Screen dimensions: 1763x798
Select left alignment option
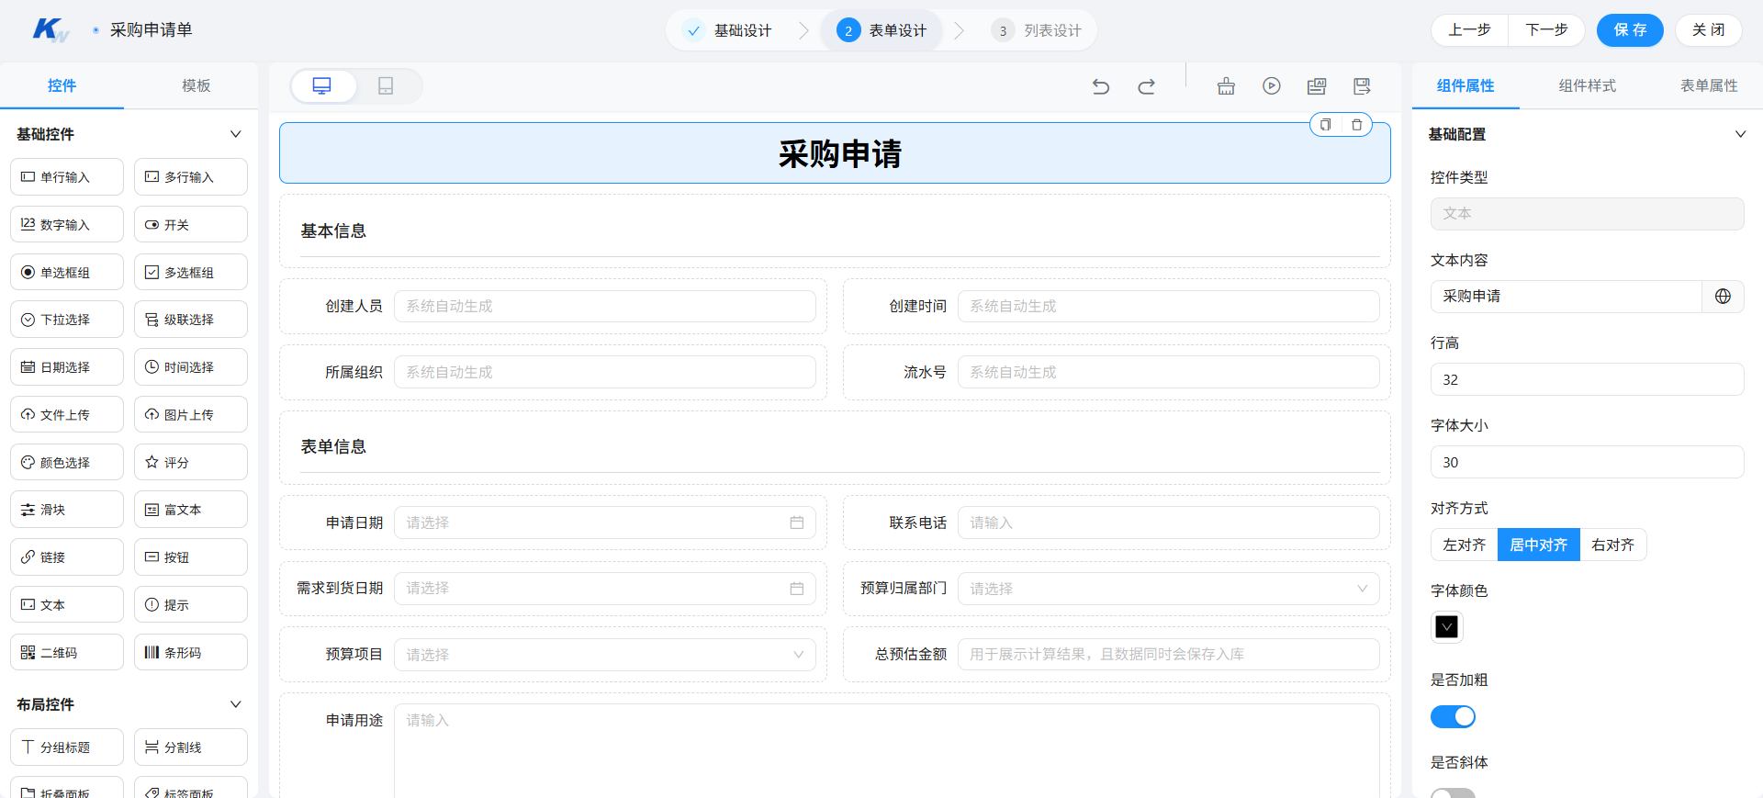pos(1464,545)
